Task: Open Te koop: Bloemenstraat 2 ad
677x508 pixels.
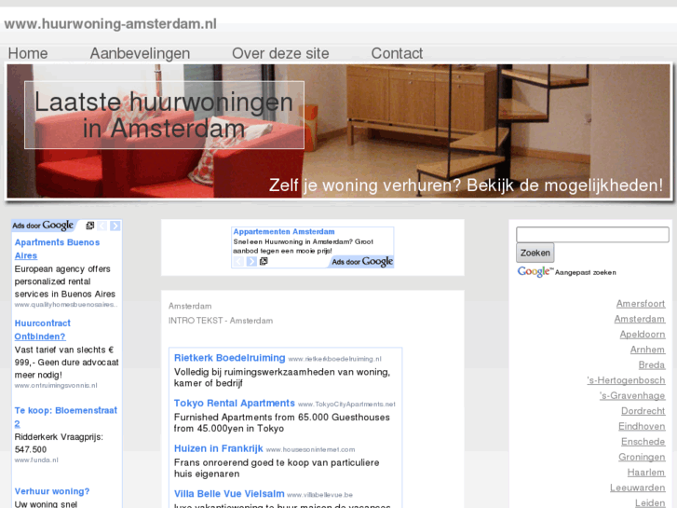Action: click(65, 417)
